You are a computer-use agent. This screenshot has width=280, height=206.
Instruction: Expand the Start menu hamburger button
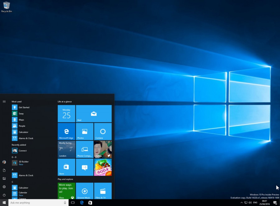click(4, 101)
